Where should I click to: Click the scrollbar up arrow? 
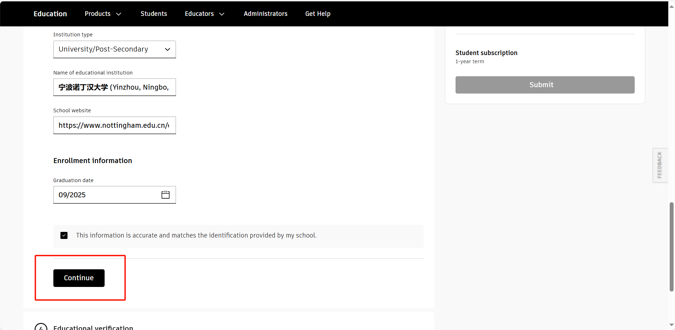[671, 6]
